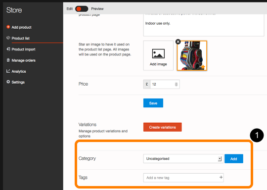Click the clipboard icon beside Manage orders
The width and height of the screenshot is (267, 190).
[8, 60]
